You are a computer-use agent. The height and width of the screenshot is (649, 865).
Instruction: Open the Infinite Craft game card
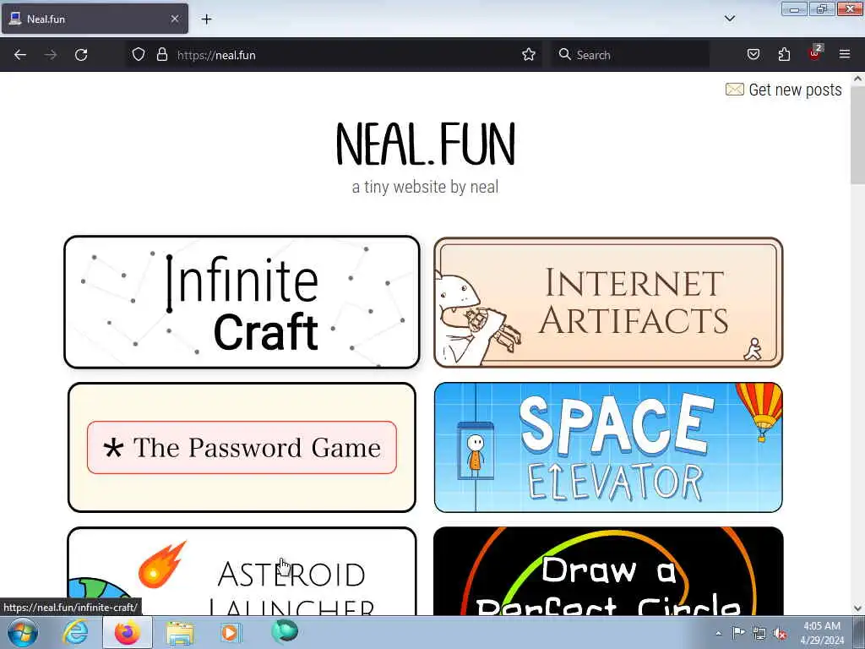point(242,302)
